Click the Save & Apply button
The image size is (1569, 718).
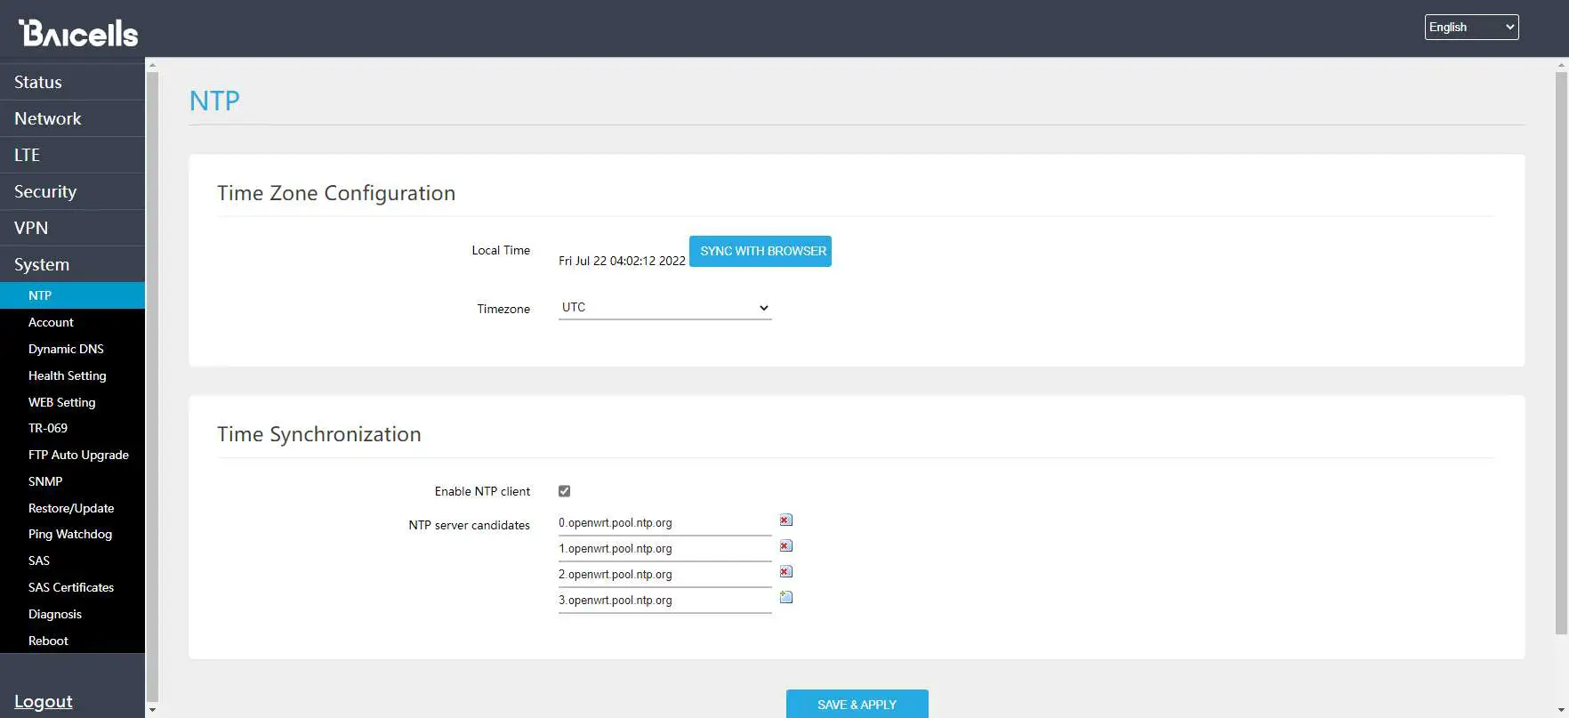point(857,704)
